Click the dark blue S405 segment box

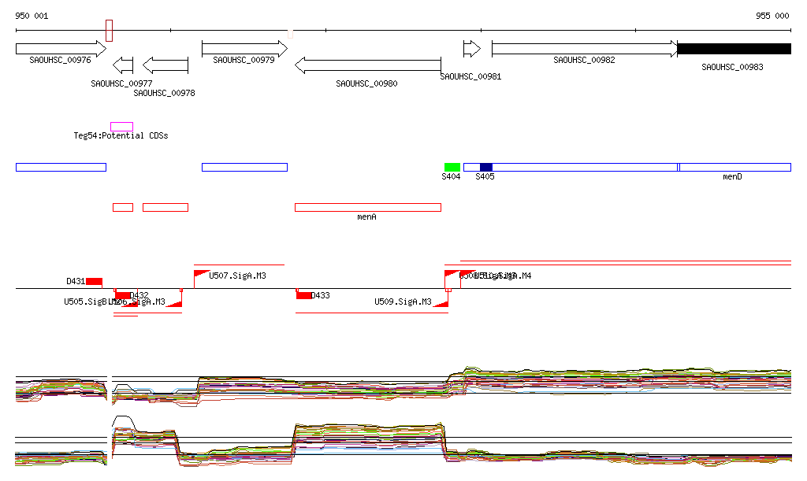pos(485,167)
